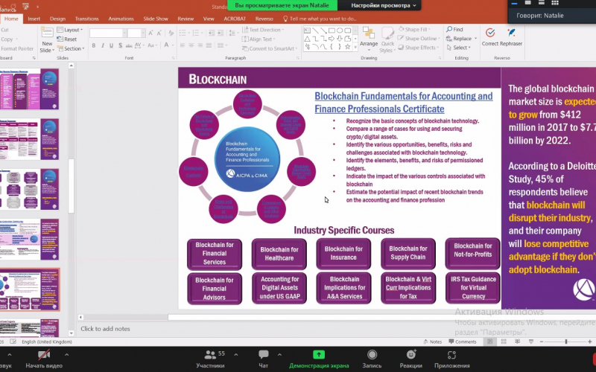Image resolution: width=596 pixels, height=372 pixels.
Task: Click the Reset slide icon
Action: coord(67,39)
